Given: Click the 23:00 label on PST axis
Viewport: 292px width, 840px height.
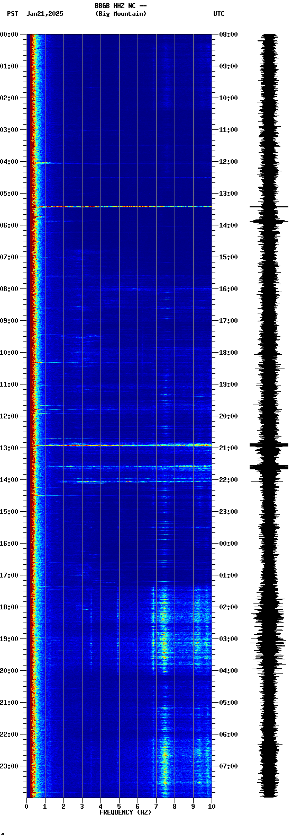Looking at the screenshot, I should (x=9, y=766).
